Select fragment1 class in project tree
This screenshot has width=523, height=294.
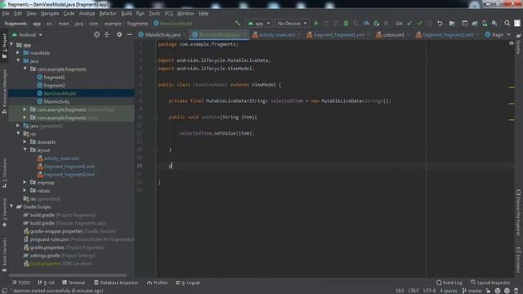(54, 77)
